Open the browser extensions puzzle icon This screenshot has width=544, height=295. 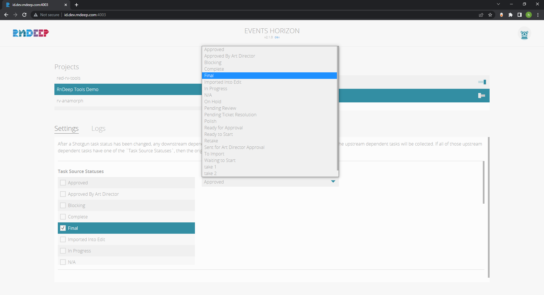tap(511, 15)
